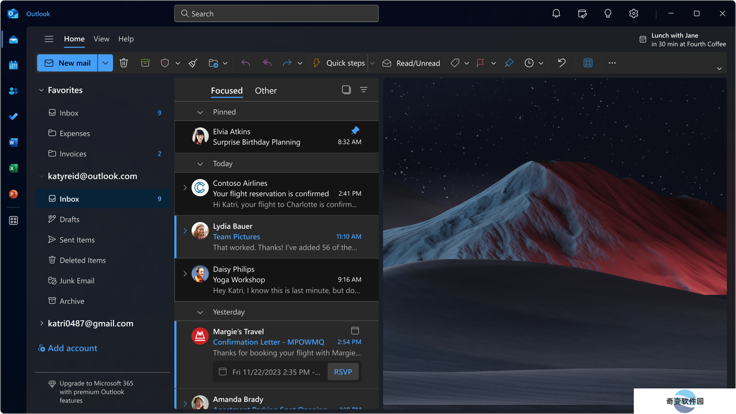Pin the message using toolbar pin icon

coord(509,63)
